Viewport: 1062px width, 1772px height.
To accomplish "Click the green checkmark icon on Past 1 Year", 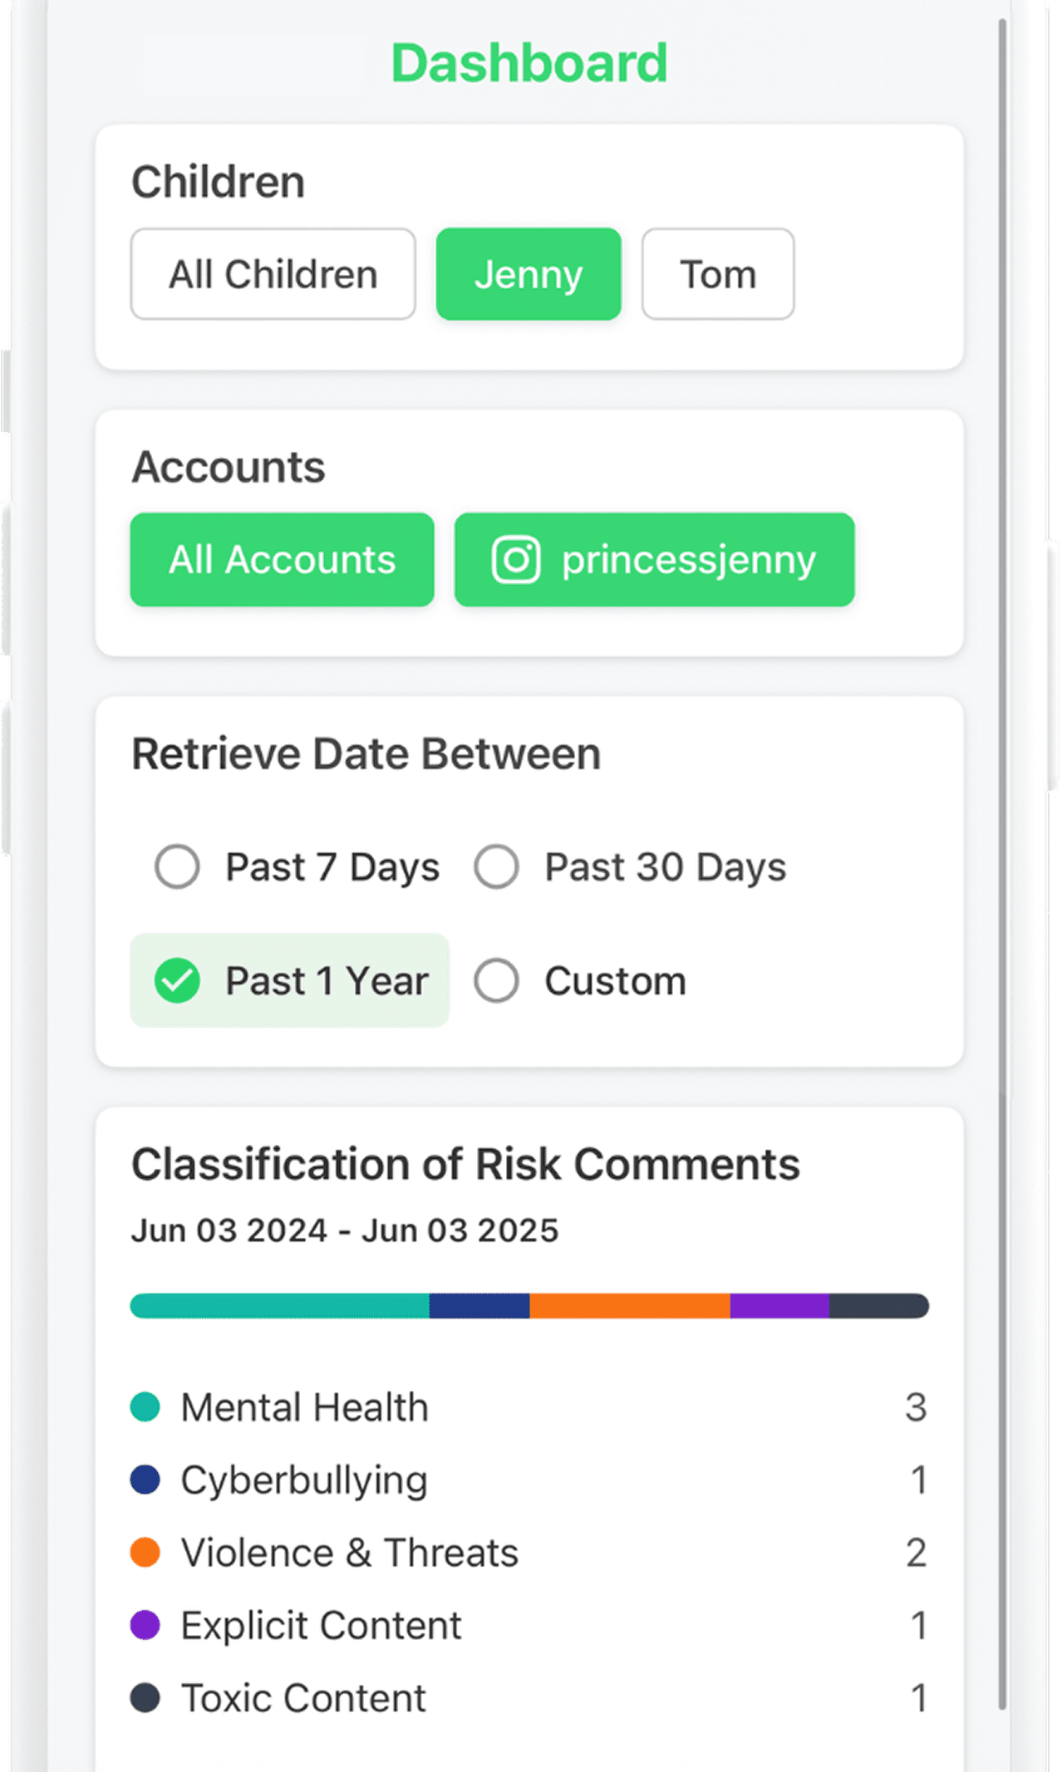I will 177,980.
